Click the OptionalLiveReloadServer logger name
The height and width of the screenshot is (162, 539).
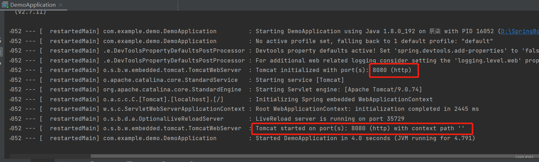point(163,119)
